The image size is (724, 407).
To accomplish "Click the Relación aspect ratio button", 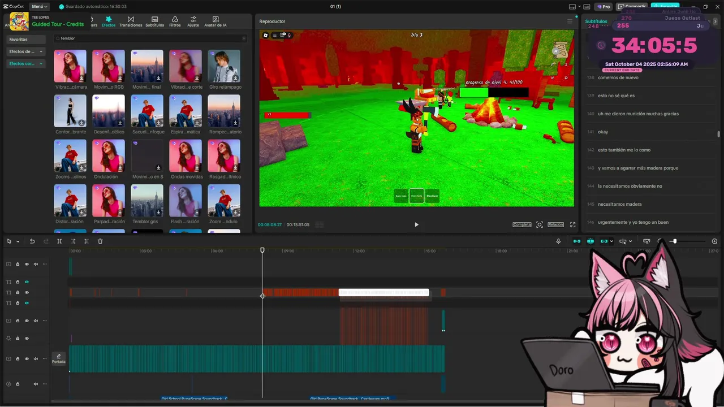I will (x=555, y=224).
